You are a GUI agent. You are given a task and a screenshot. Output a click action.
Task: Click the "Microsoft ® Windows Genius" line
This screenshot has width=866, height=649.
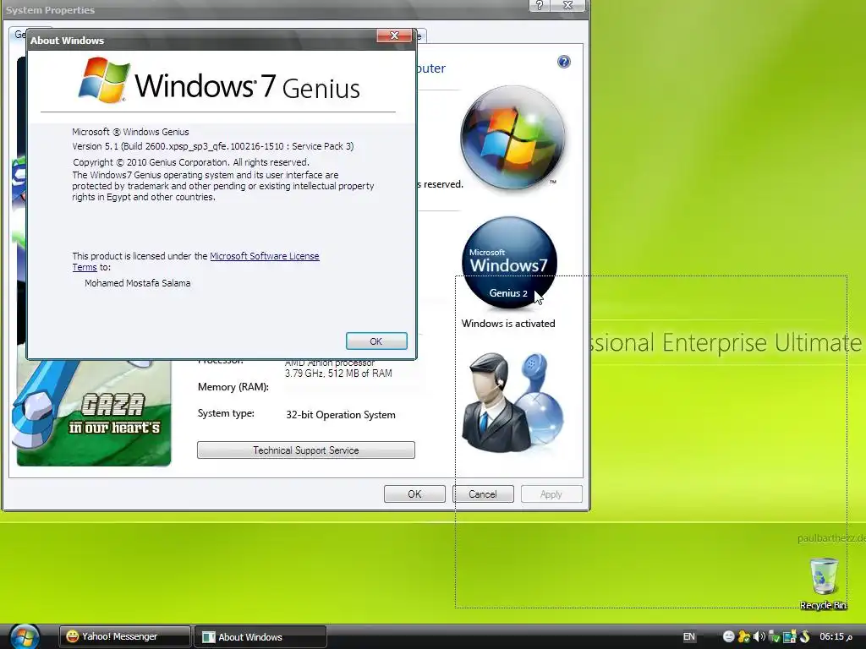[x=130, y=132]
